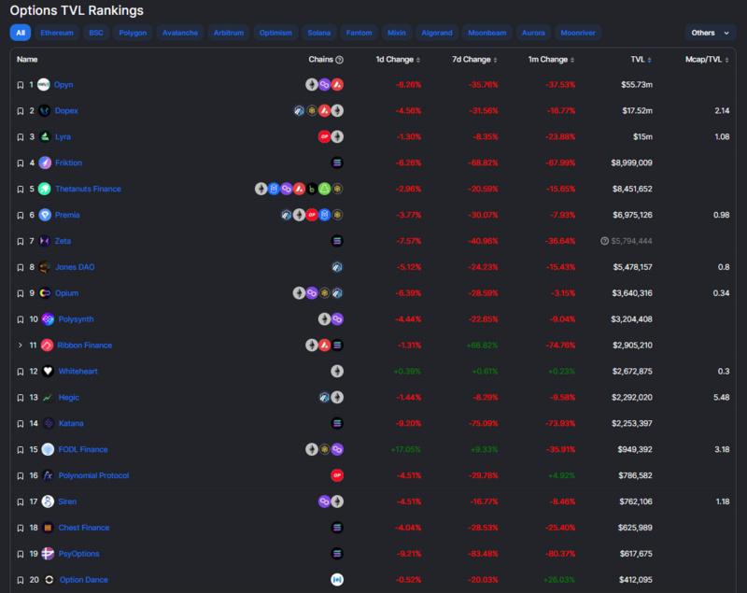Expand the Ribbon Finance row
Screen dimensions: 747x593
coord(21,346)
